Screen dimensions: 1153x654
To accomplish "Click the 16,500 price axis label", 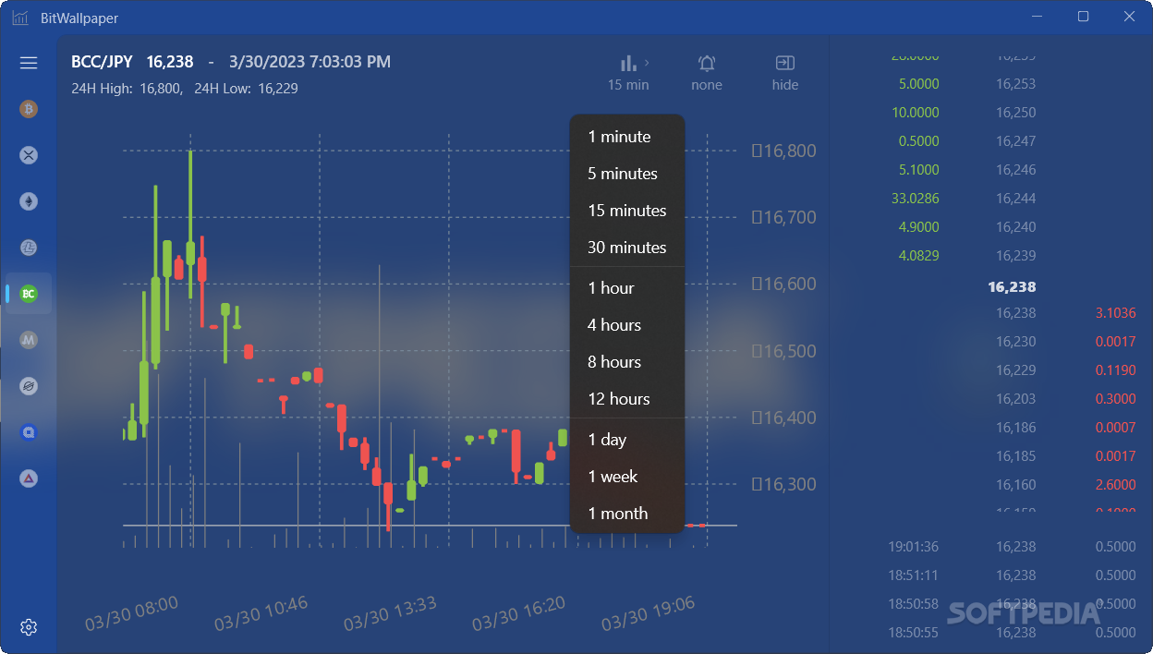I will click(x=784, y=351).
